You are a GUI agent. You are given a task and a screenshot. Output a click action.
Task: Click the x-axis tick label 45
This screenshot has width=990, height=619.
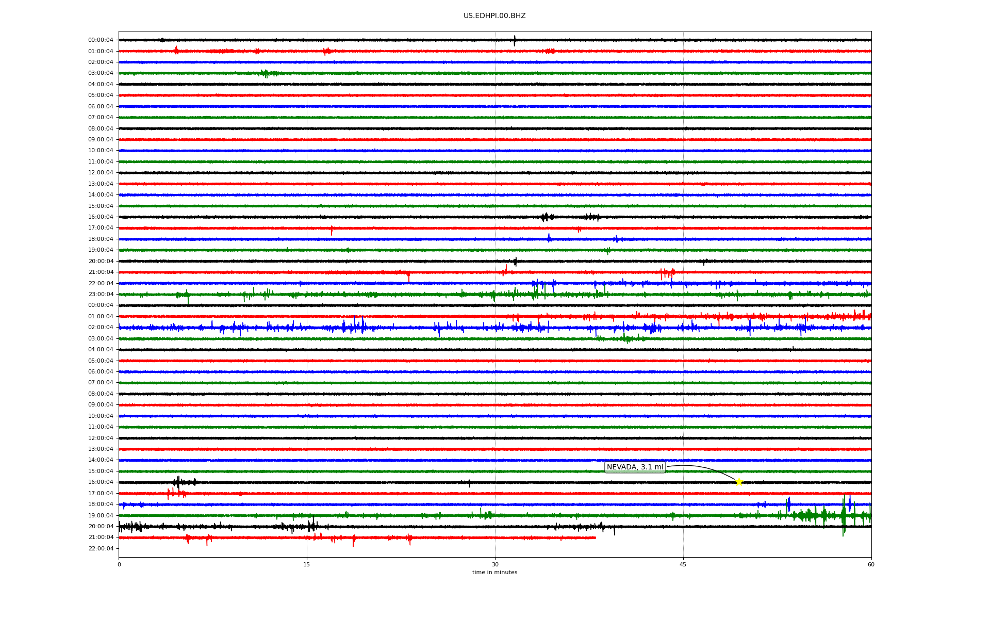pos(683,564)
